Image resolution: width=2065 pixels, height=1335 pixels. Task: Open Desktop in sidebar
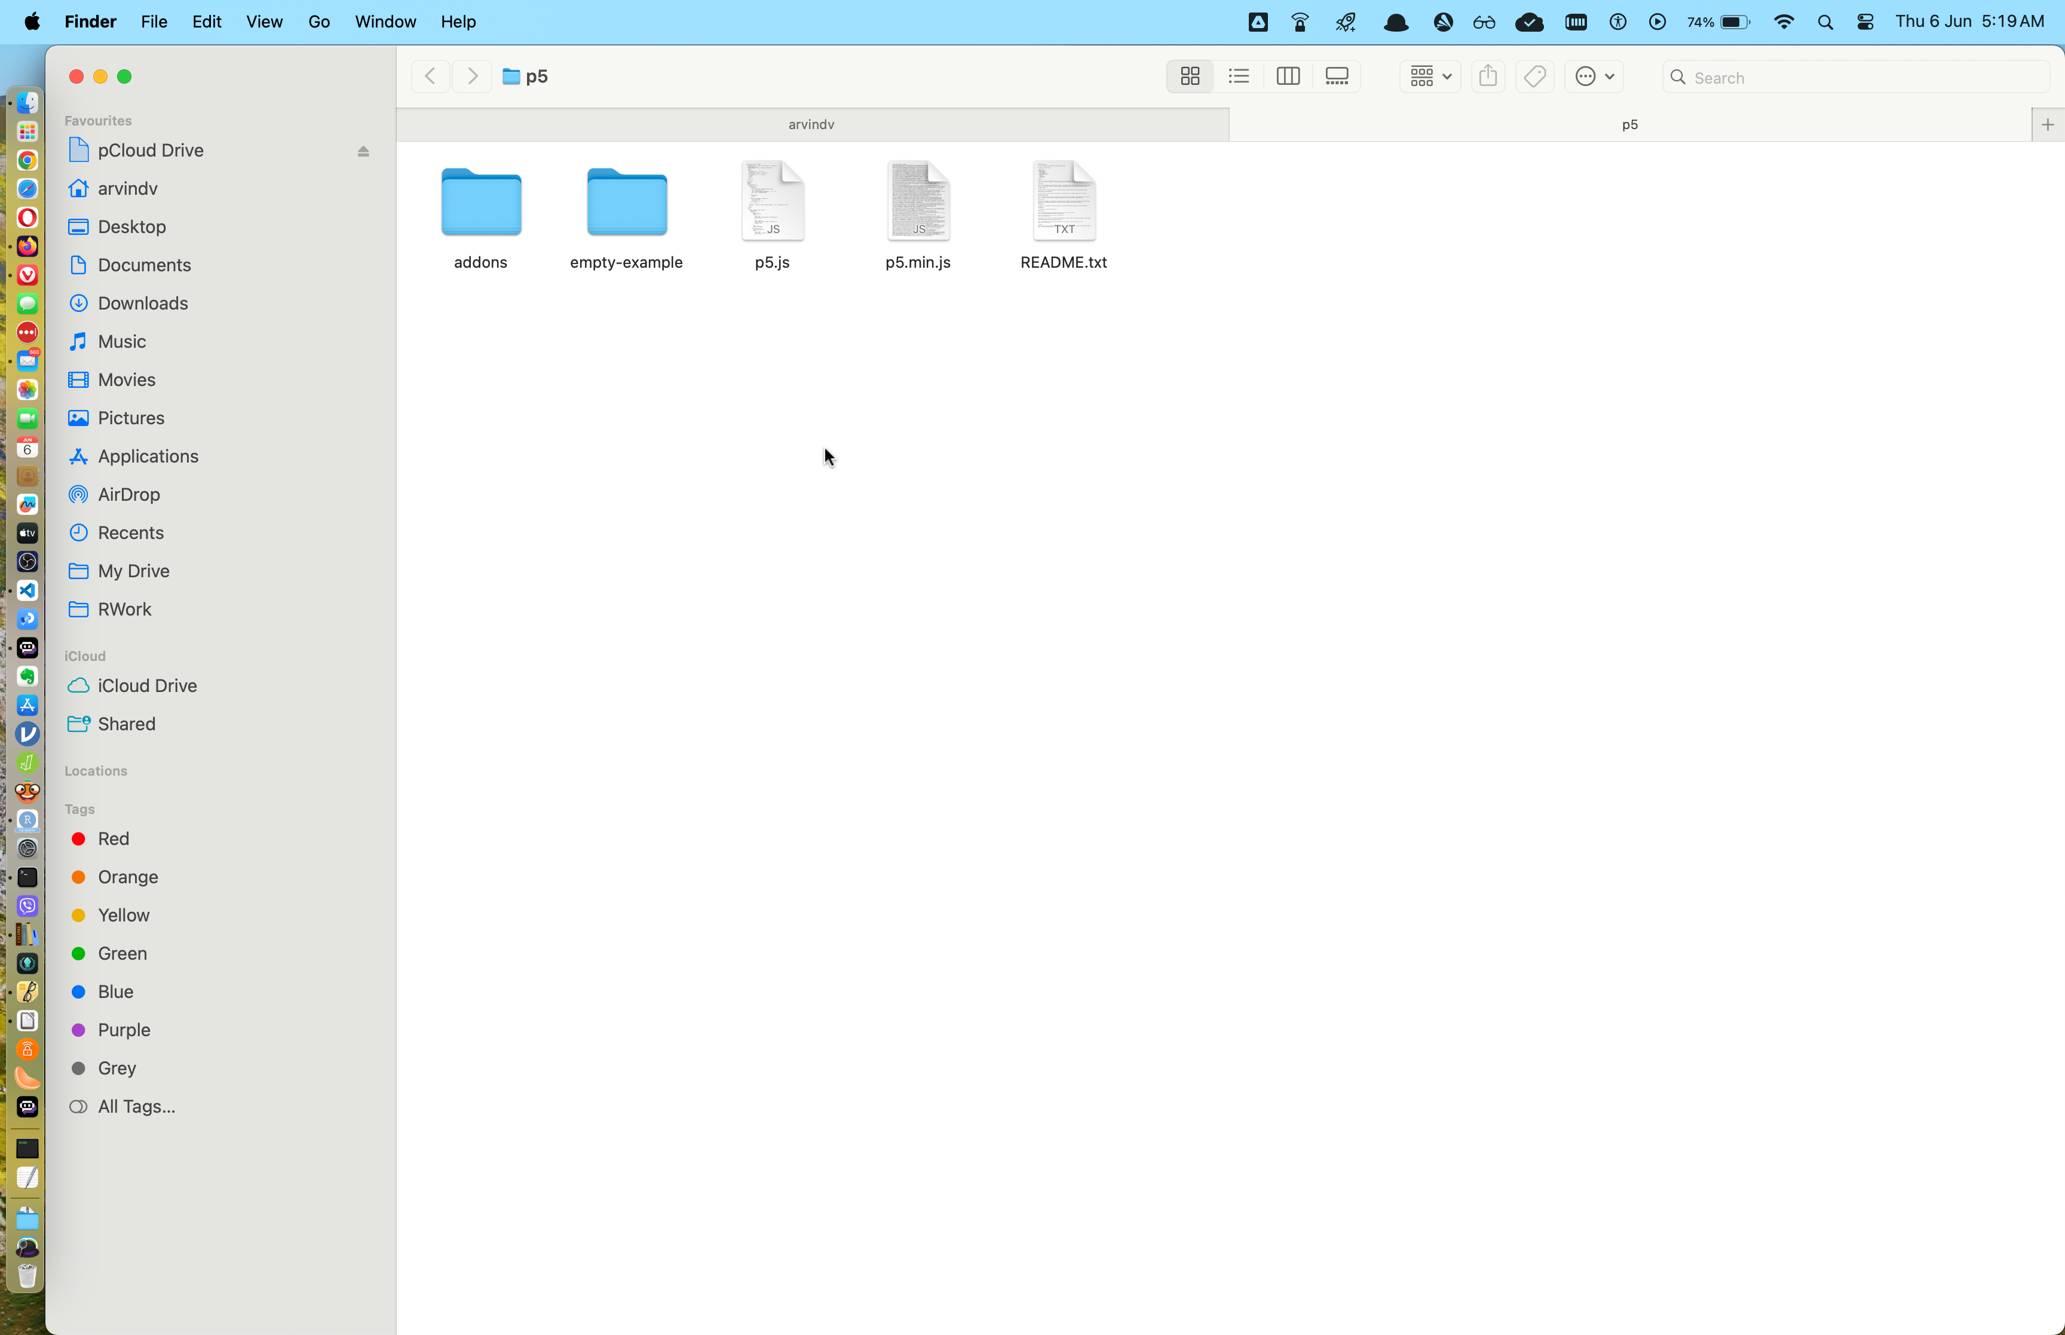tap(131, 227)
